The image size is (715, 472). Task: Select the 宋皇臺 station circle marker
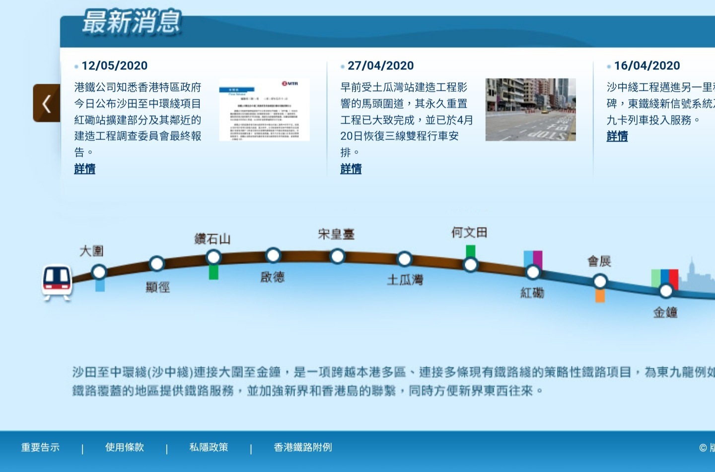(338, 256)
